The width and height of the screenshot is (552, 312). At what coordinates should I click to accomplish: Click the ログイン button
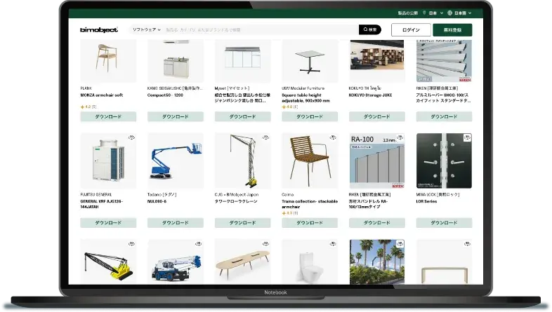coord(411,30)
